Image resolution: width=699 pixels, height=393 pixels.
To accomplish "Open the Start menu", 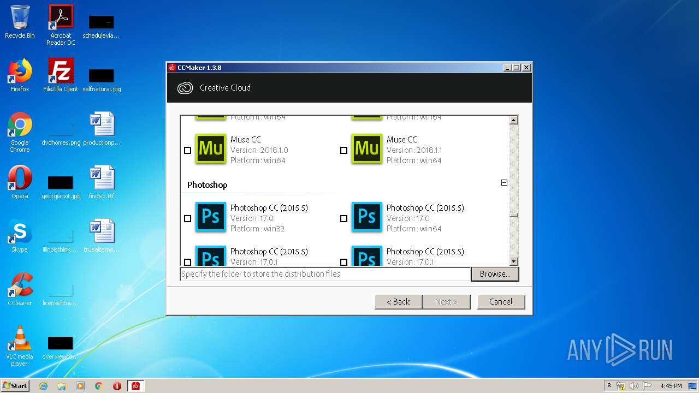I will [x=15, y=386].
